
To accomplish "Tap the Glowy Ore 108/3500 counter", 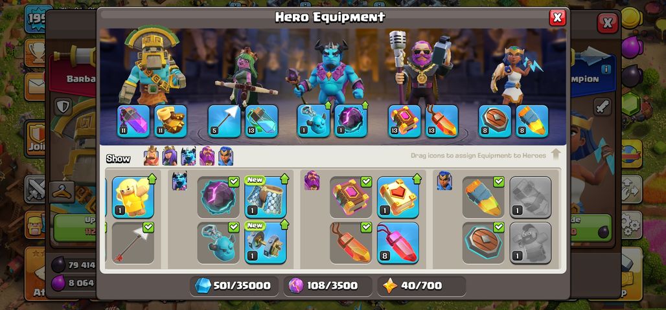I will [327, 286].
